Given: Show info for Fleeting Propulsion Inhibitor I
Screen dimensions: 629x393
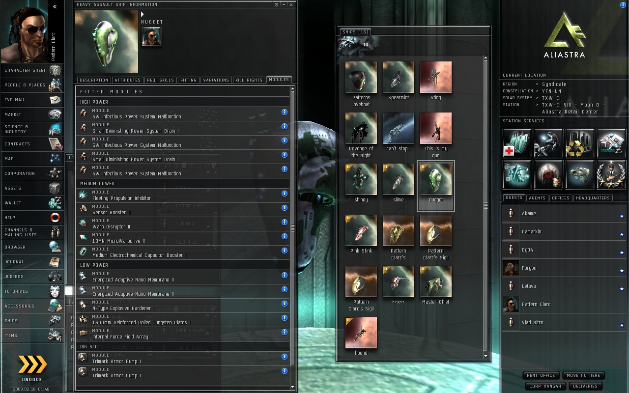Looking at the screenshot, I should [284, 194].
